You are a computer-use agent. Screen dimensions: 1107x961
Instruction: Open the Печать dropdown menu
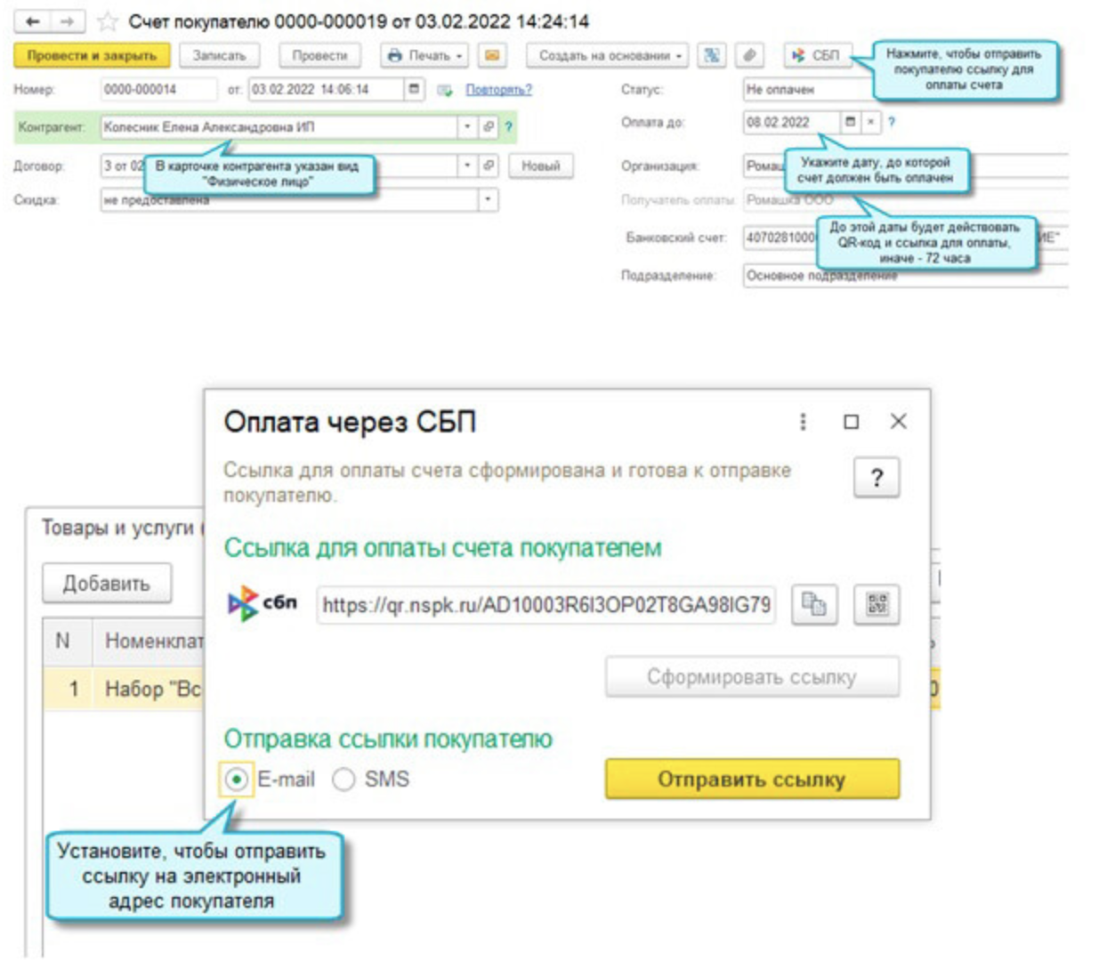point(426,55)
